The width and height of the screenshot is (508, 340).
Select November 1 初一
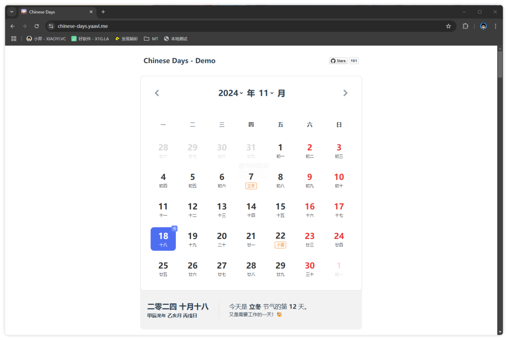280,151
